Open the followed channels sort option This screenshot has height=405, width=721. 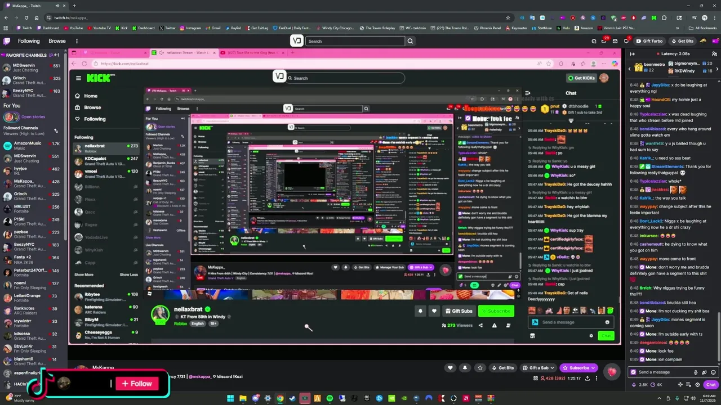coord(56,130)
